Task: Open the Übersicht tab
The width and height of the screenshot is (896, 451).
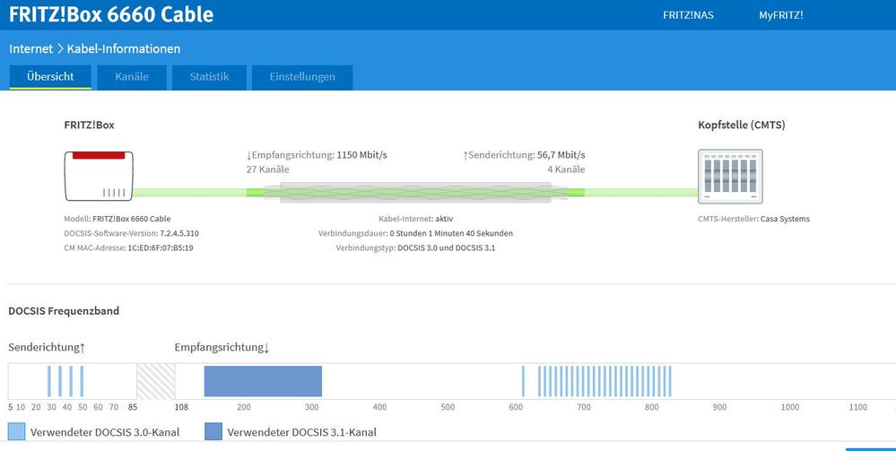Action: [50, 77]
